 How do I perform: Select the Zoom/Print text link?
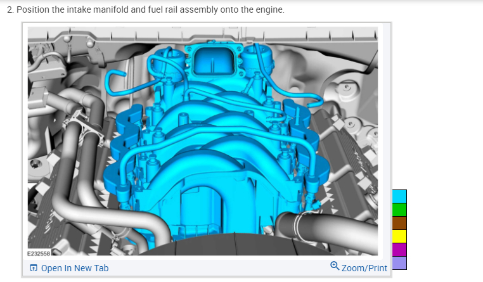(x=364, y=268)
